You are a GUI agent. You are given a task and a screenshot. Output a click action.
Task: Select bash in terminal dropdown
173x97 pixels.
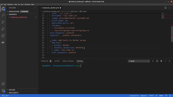pyautogui.click(x=139, y=61)
